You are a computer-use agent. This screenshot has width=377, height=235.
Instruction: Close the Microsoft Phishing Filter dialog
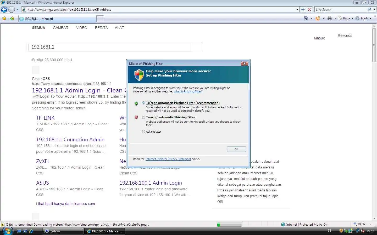click(x=244, y=63)
